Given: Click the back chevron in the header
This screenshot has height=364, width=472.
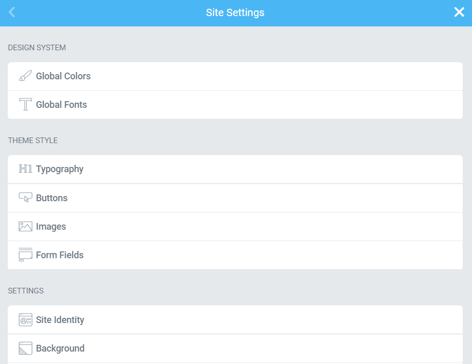Looking at the screenshot, I should [x=11, y=12].
